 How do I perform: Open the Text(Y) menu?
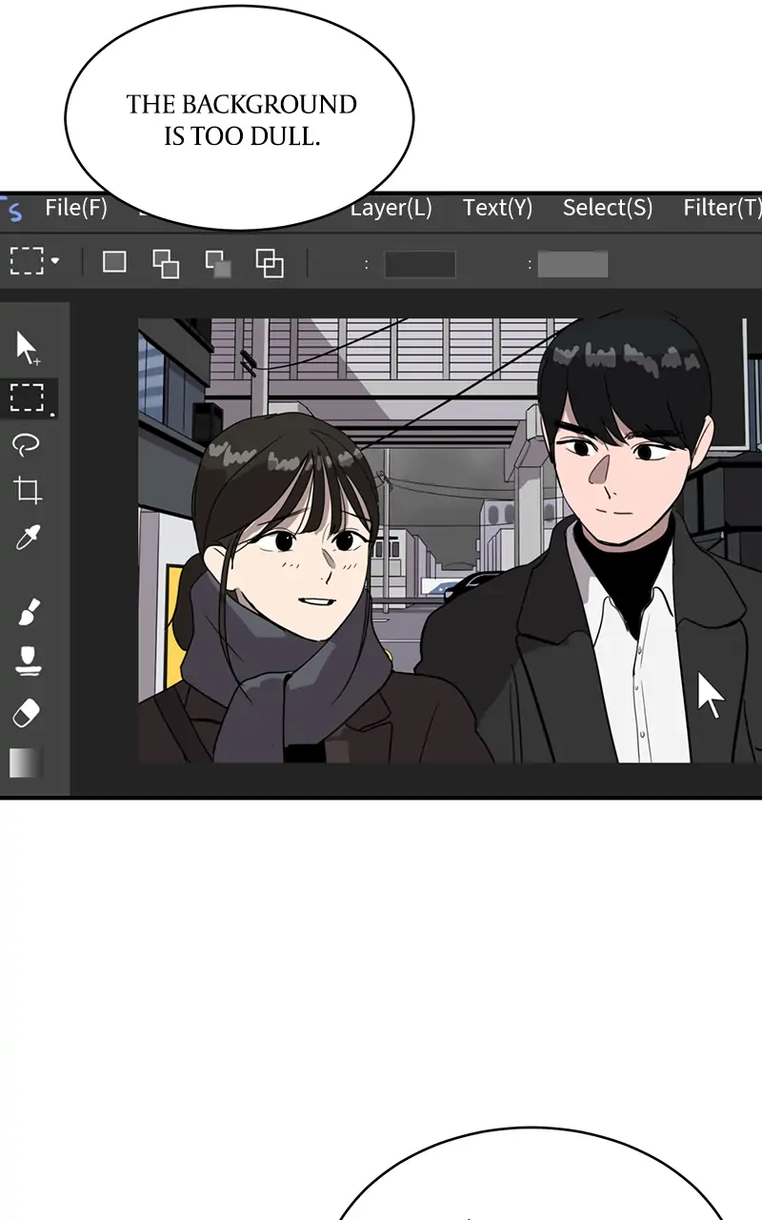(x=497, y=208)
